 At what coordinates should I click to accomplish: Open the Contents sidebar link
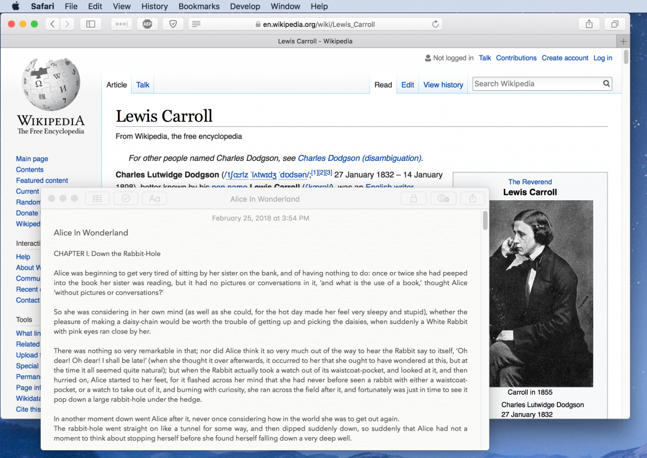[30, 170]
